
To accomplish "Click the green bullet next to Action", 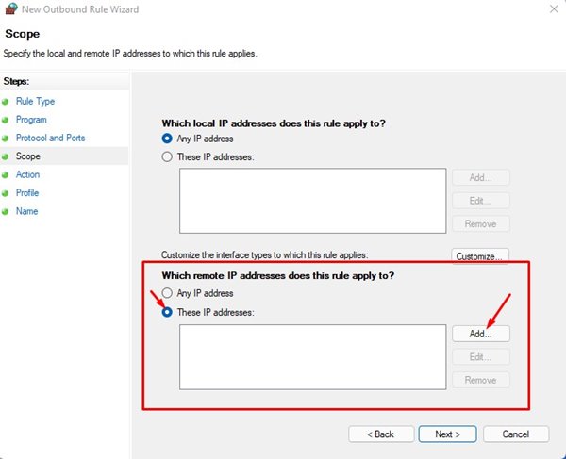I will (6, 174).
